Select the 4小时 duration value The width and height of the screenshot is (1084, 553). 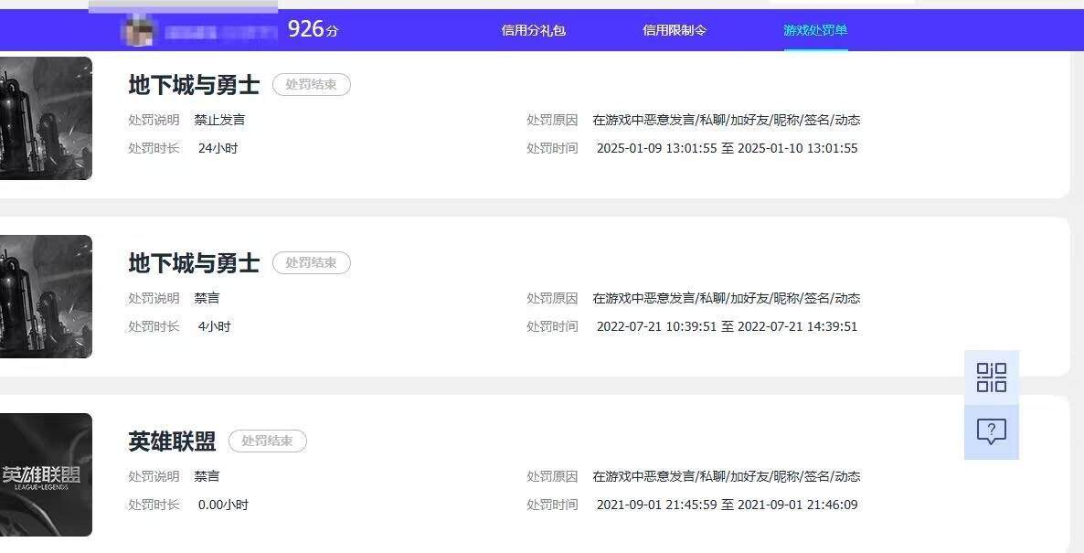click(214, 326)
